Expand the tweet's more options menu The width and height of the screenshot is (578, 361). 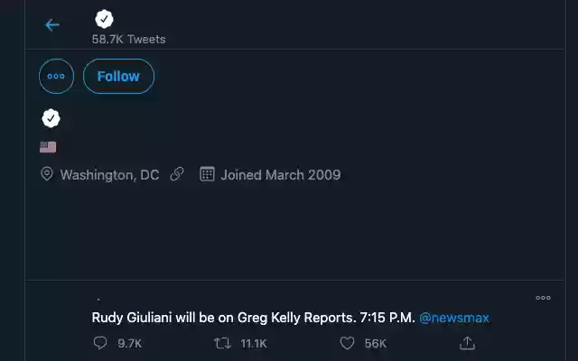pos(543,298)
